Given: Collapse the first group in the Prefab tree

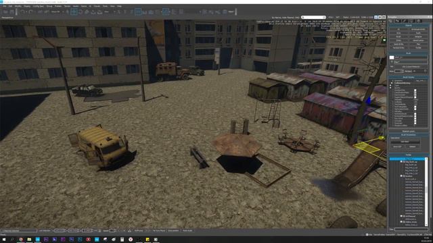Looking at the screenshot, I should 401,162.
